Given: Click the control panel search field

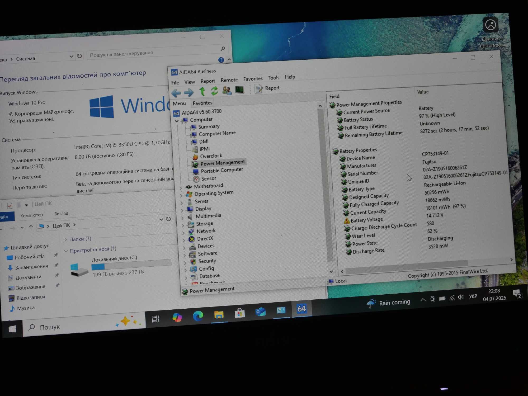Looking at the screenshot, I should (x=158, y=52).
